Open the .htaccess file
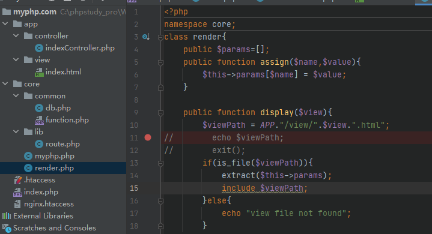This screenshot has width=432, height=234. [x=40, y=180]
